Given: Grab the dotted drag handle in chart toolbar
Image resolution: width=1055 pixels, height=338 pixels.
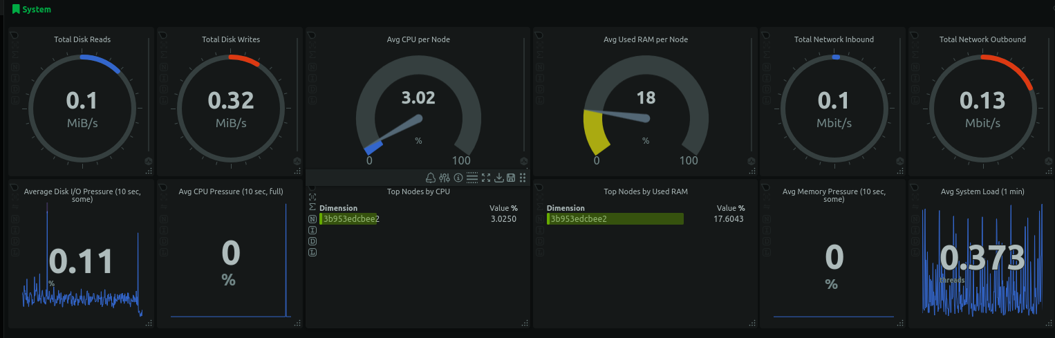Looking at the screenshot, I should [523, 178].
